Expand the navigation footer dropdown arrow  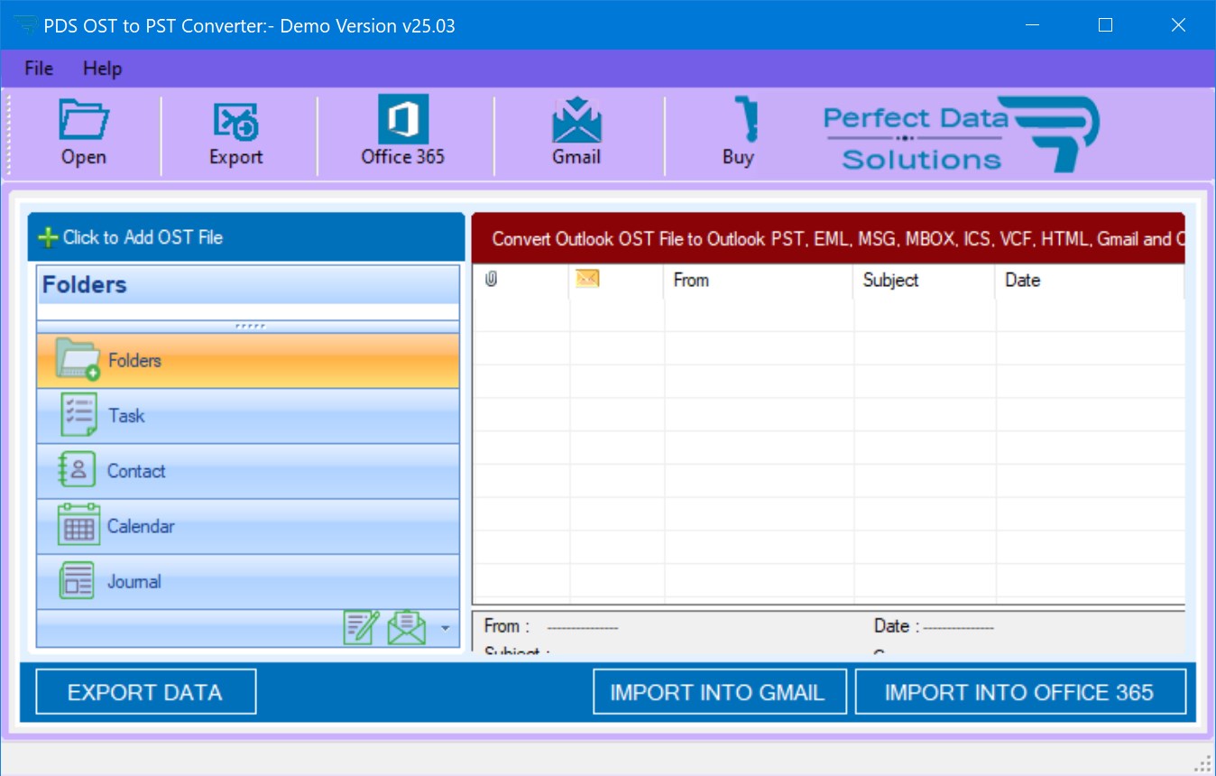[445, 628]
